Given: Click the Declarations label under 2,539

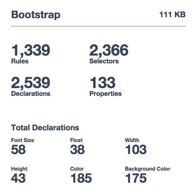Looking at the screenshot, I should point(31,94).
